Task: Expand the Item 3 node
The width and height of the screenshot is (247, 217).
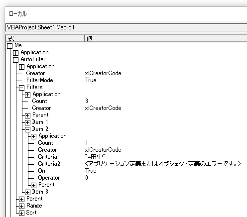Action: coord(27,192)
